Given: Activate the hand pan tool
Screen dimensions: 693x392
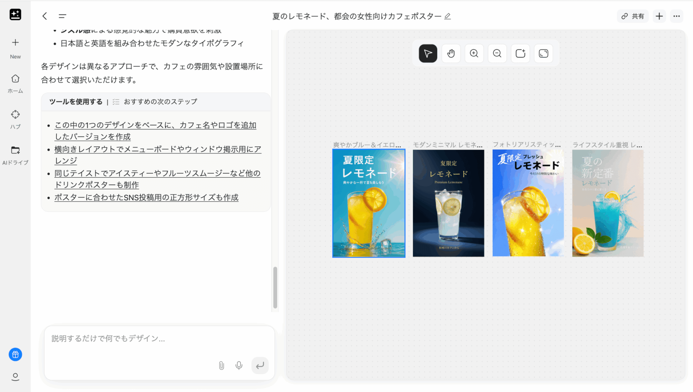Looking at the screenshot, I should [451, 53].
